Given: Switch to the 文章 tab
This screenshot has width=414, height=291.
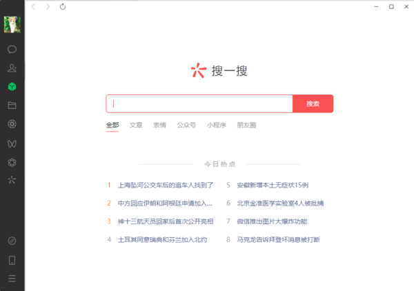Looking at the screenshot, I should pyautogui.click(x=136, y=125).
